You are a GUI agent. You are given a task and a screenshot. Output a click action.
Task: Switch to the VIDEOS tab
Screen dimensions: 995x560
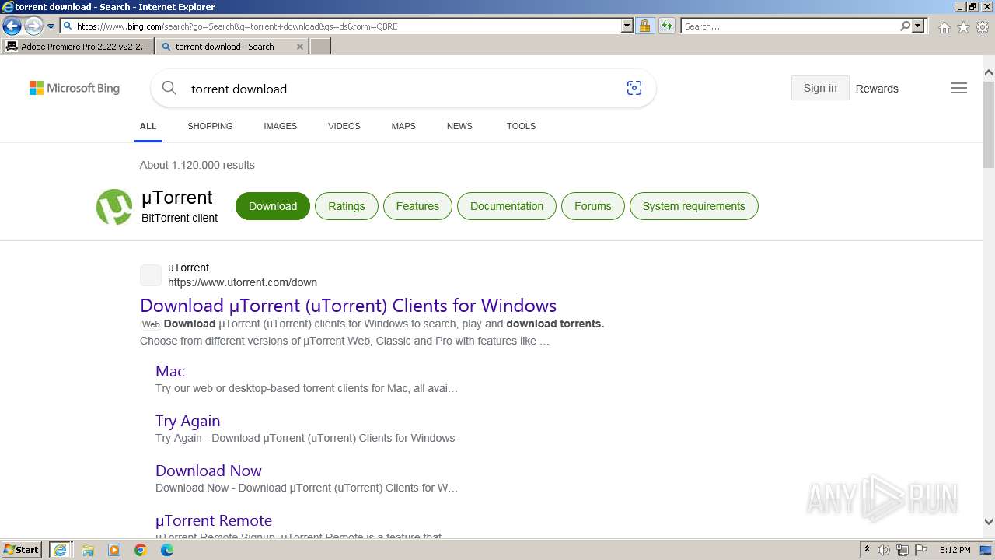click(344, 126)
